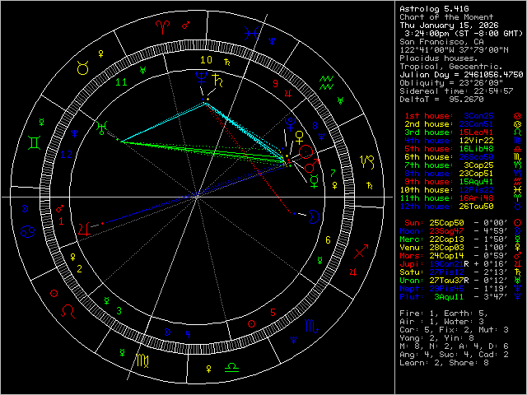Click the Mars position '24Cap14'
This screenshot has height=395, width=527.
[x=446, y=256]
